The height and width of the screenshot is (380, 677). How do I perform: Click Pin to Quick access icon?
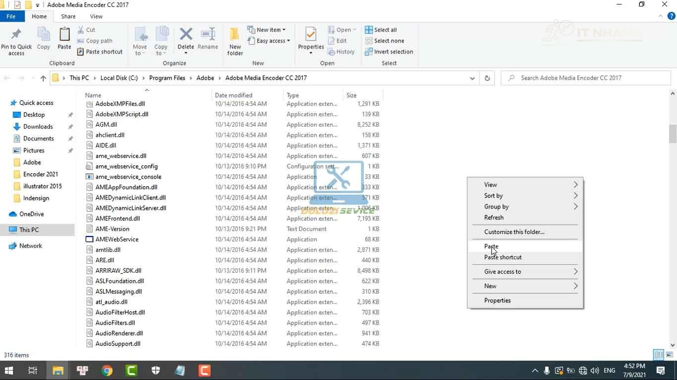coord(16,41)
